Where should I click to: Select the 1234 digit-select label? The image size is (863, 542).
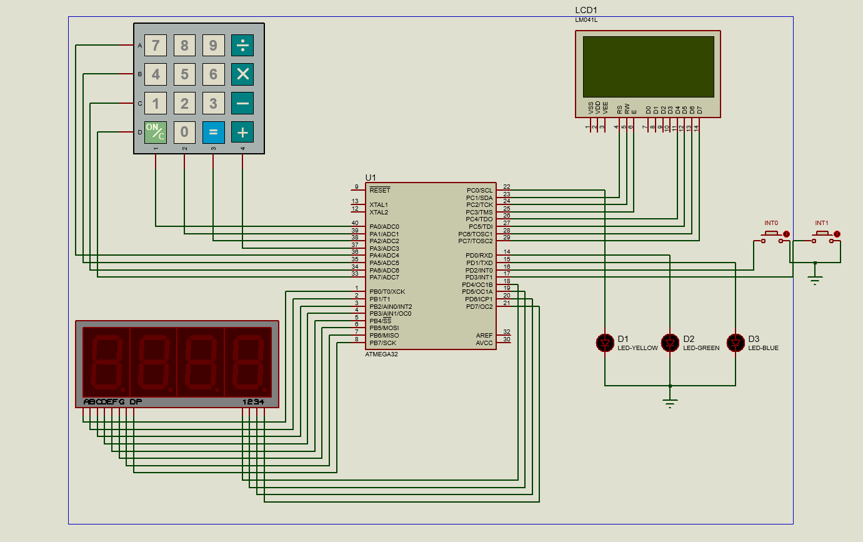pos(254,402)
